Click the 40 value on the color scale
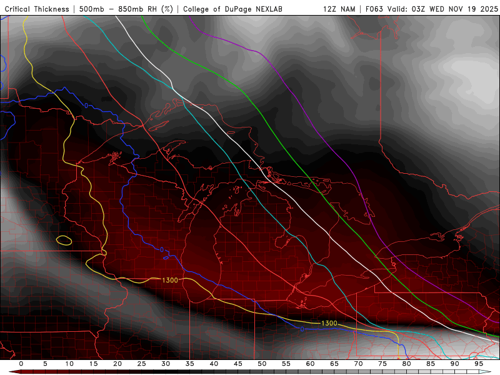Image resolution: width=500 pixels, height=375 pixels. 214,364
